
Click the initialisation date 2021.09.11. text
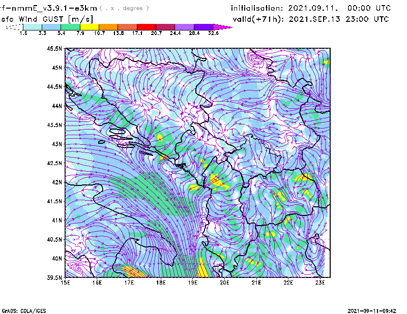pyautogui.click(x=313, y=8)
